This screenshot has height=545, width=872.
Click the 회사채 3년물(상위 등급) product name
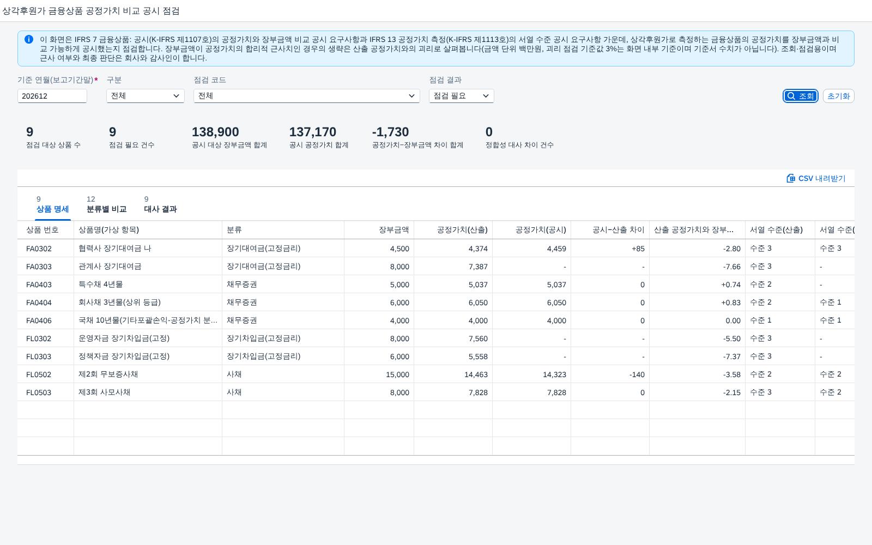(x=119, y=302)
